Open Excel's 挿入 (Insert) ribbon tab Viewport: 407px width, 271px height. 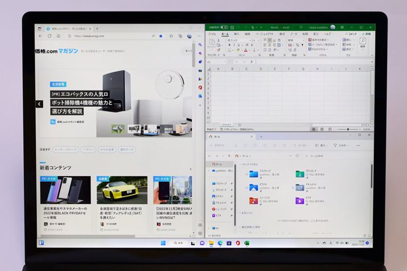click(236, 34)
